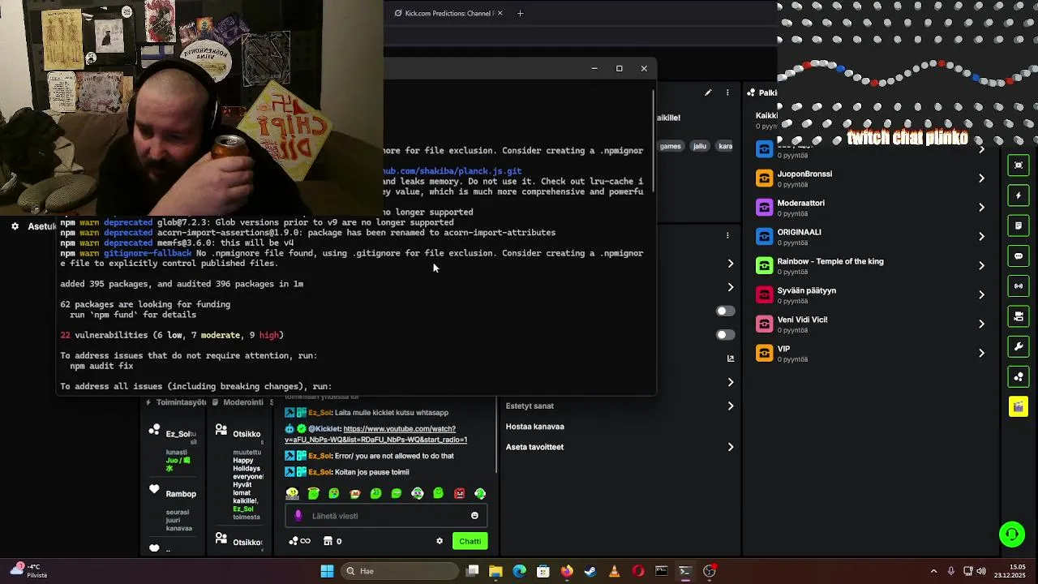Toggle the upper of the two settings switches
The height and width of the screenshot is (584, 1038).
(725, 311)
